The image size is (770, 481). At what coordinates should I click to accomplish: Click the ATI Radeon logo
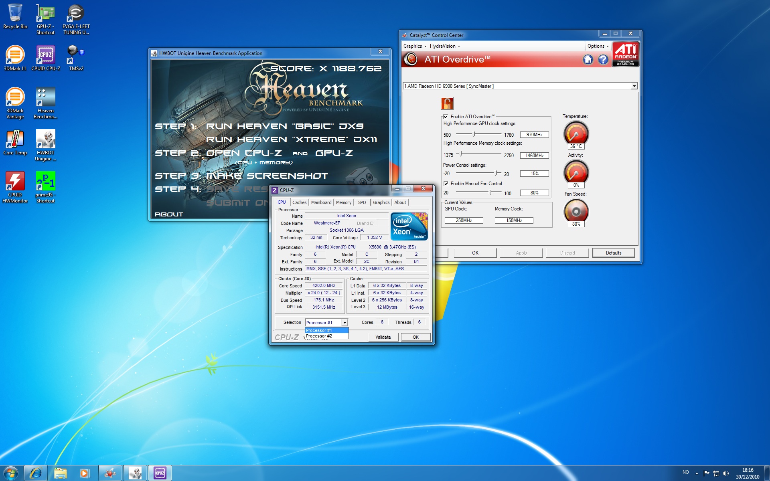(625, 55)
